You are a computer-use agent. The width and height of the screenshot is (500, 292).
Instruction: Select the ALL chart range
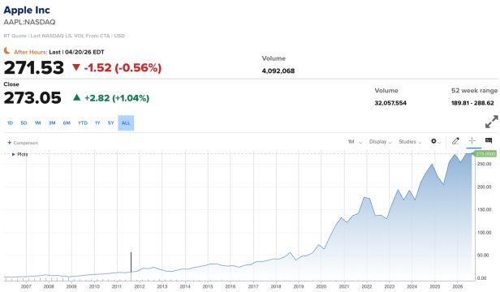pos(126,123)
